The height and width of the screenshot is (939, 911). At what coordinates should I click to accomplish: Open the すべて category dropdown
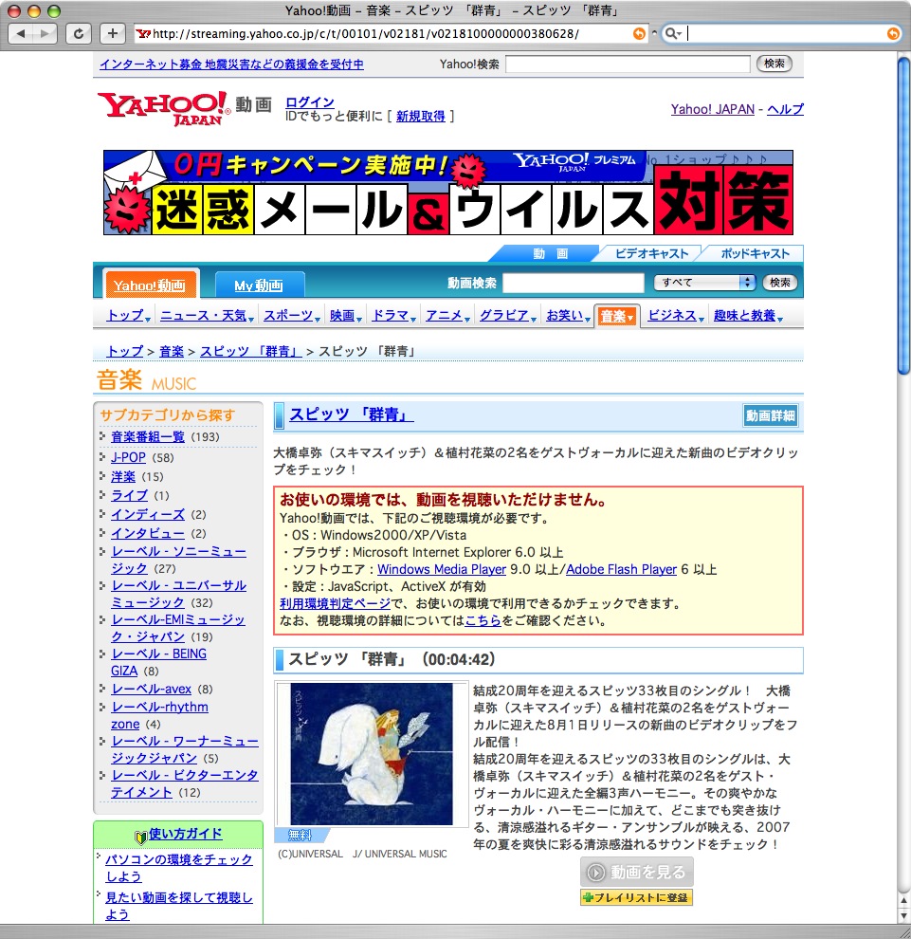point(704,282)
